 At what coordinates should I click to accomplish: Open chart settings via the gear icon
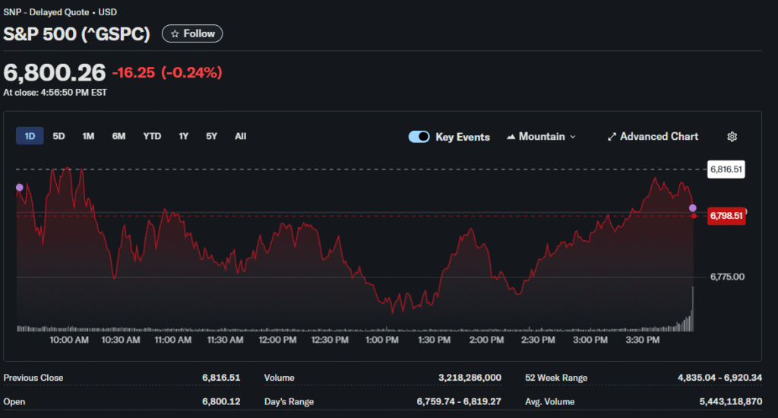coord(732,137)
